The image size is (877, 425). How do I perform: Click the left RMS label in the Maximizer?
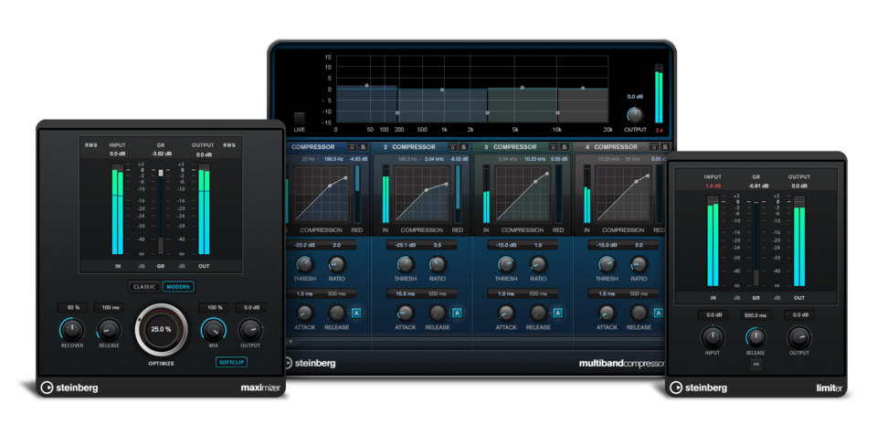90,145
